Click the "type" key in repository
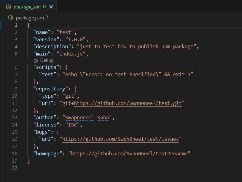 pos(48,96)
